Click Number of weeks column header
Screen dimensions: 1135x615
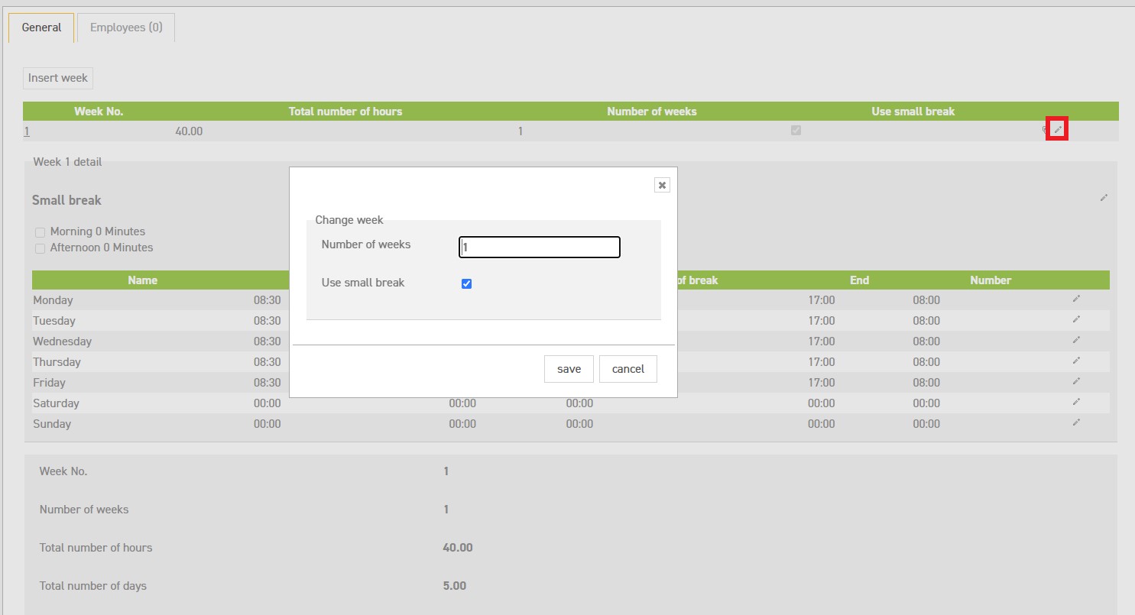tap(652, 112)
